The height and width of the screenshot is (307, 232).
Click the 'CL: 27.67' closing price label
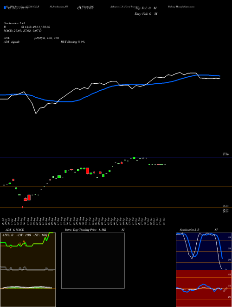[85, 8]
